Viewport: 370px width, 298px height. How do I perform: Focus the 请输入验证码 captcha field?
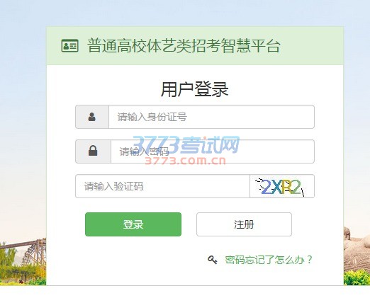point(162,186)
